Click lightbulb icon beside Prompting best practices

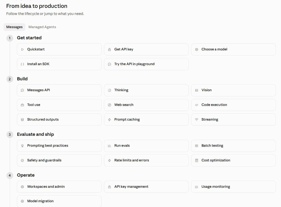(x=22, y=146)
